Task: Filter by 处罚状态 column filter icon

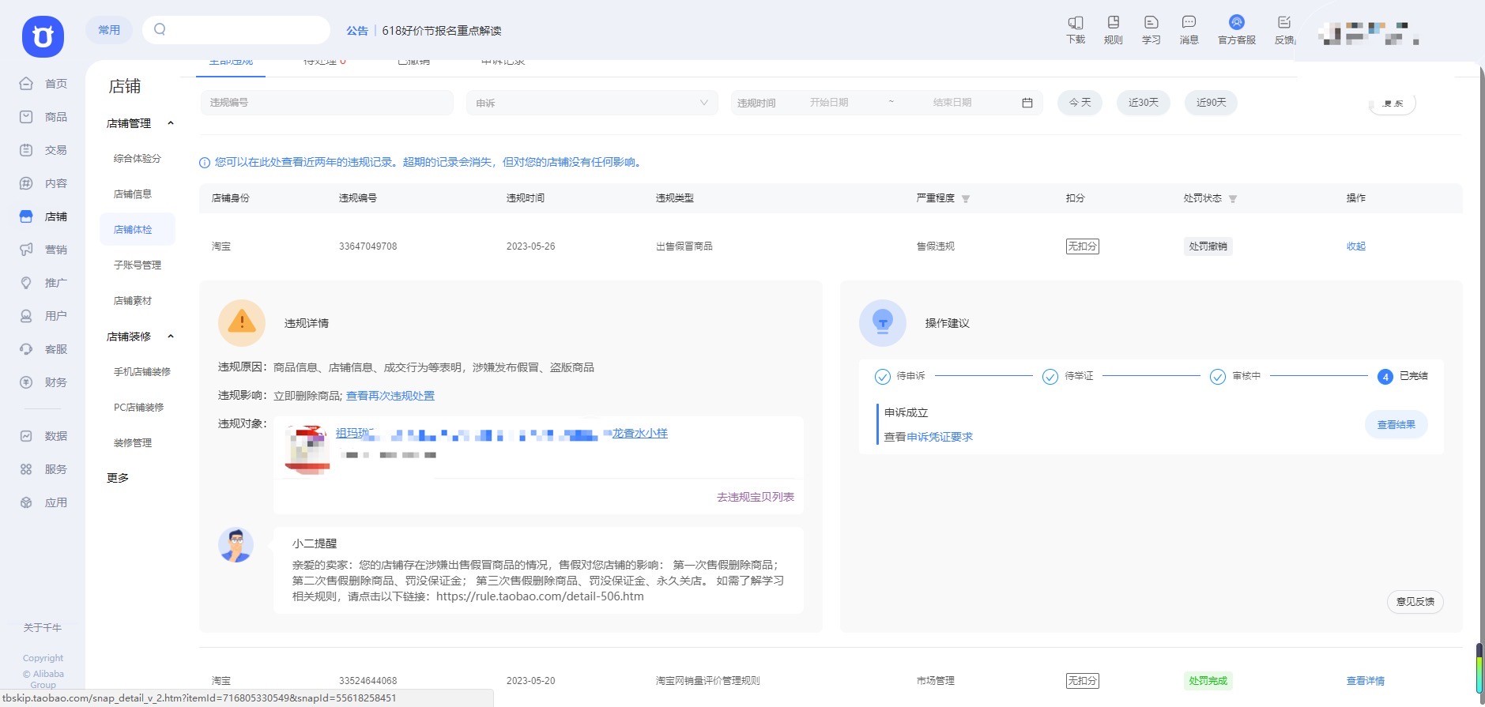Action: (x=1233, y=199)
